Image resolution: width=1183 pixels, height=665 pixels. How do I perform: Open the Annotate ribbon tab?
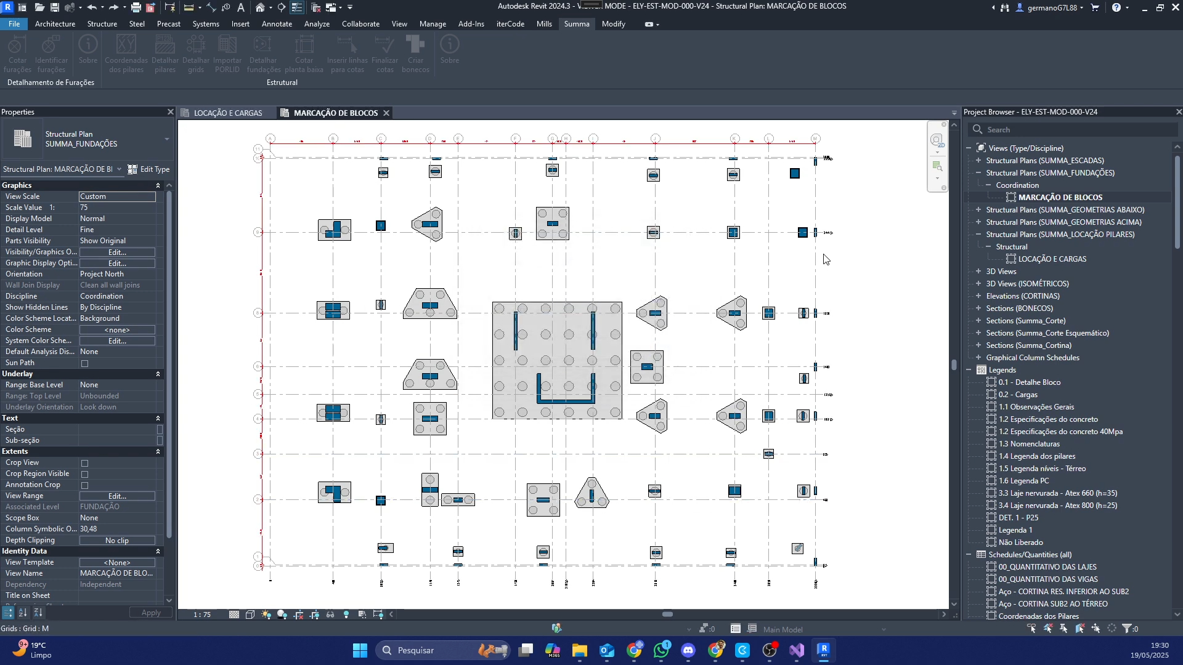pyautogui.click(x=277, y=24)
